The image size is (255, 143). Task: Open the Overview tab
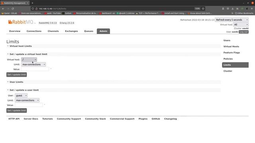(x=15, y=31)
